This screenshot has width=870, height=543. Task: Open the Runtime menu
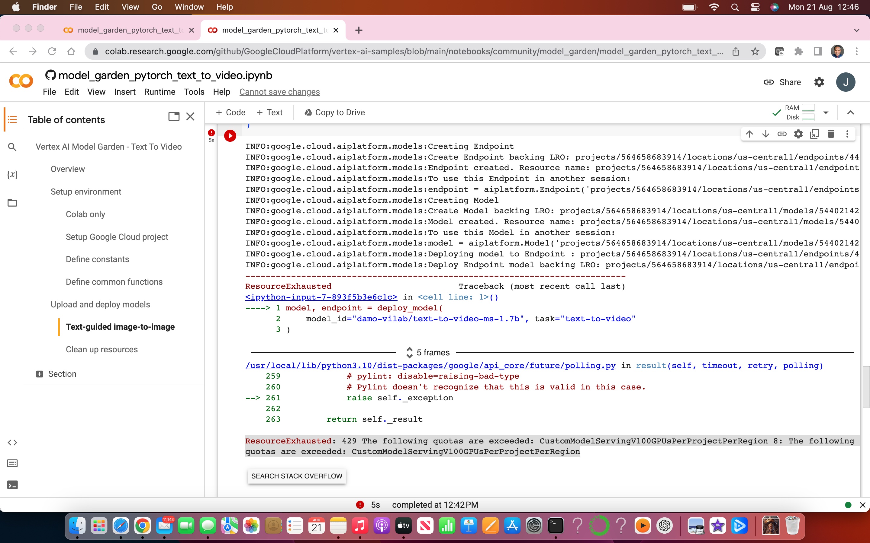(x=159, y=92)
